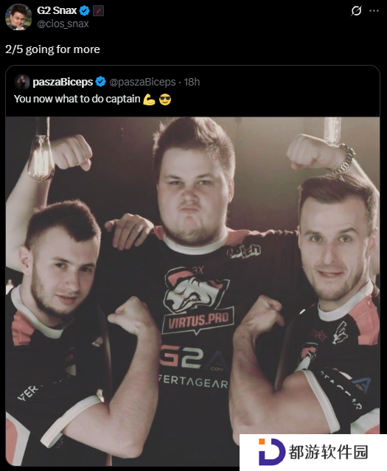387x471 pixels.
Task: Click the 都游软件园 watermark text
Action: click(329, 452)
